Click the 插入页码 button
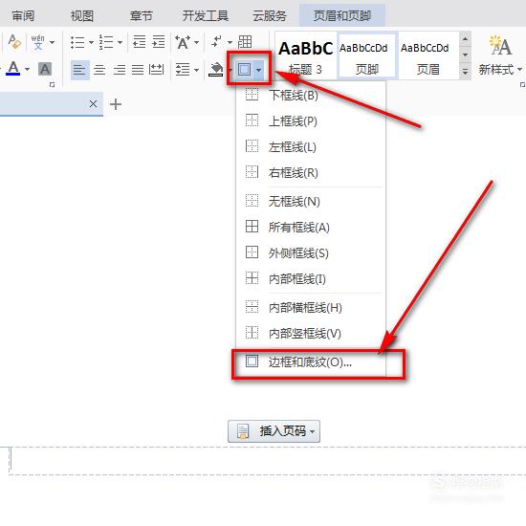The image size is (526, 526). click(274, 431)
